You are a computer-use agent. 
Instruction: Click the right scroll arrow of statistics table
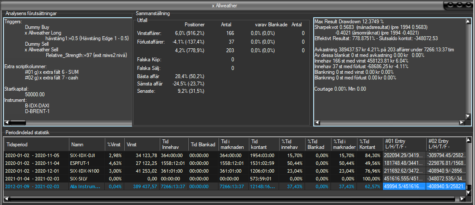pos(461,199)
